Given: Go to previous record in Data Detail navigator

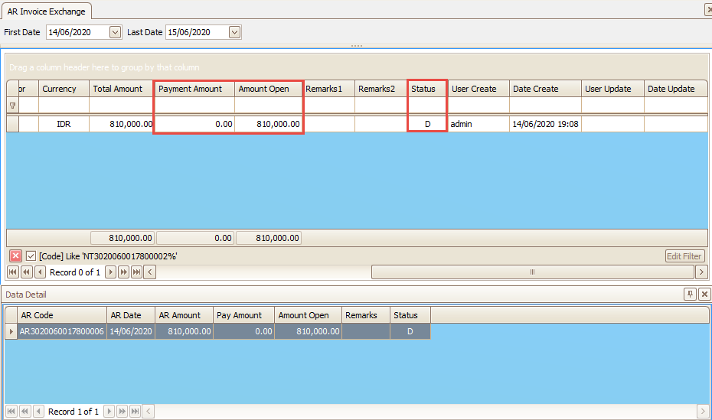Looking at the screenshot, I should click(x=39, y=412).
